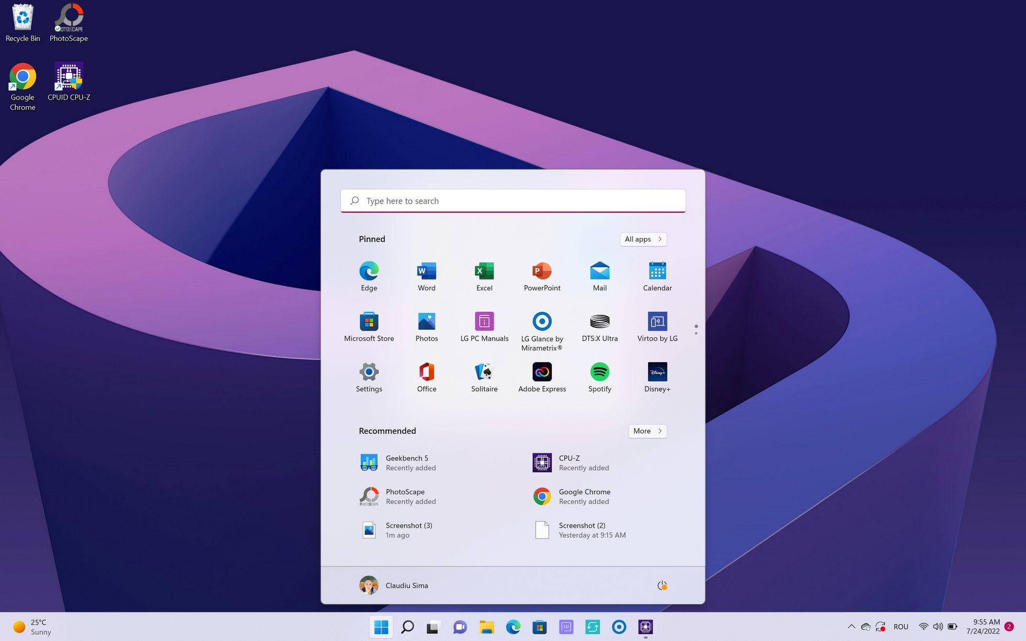Screen dimensions: 1026x641
Task: Show hidden tray icons chevron
Action: click(852, 627)
